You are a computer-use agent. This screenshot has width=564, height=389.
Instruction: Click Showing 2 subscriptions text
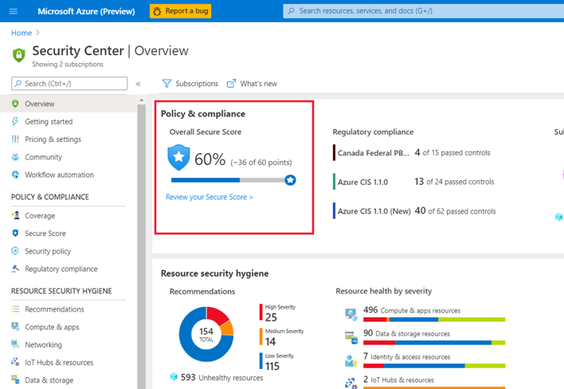(x=68, y=64)
